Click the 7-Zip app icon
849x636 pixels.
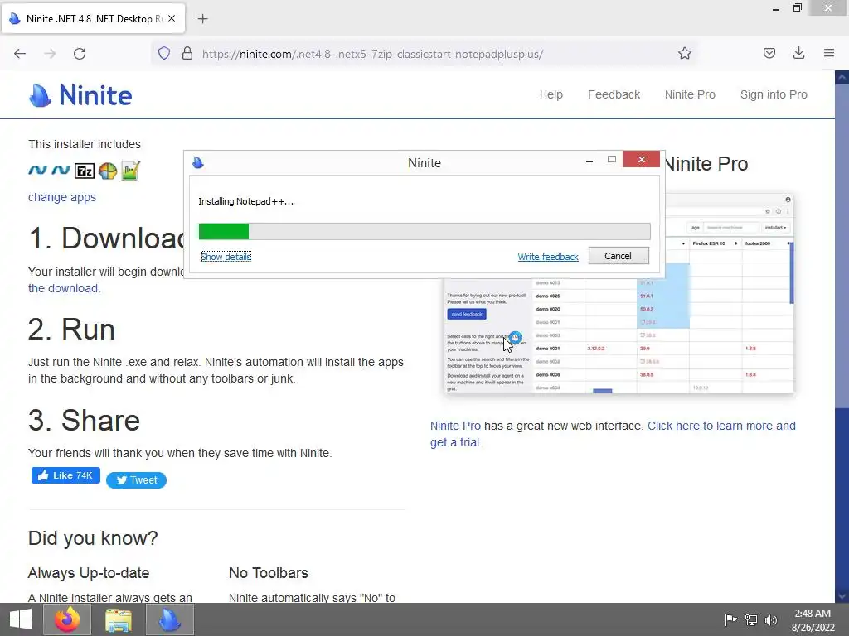coord(85,171)
